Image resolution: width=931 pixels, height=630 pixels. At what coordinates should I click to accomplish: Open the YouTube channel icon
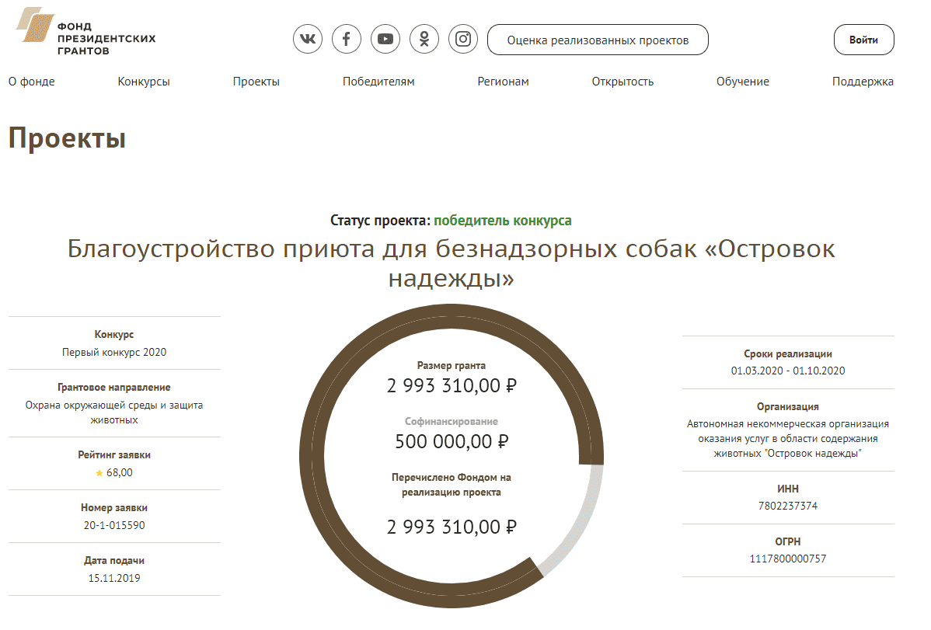385,39
